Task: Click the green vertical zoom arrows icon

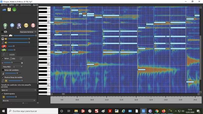Action: (4, 50)
